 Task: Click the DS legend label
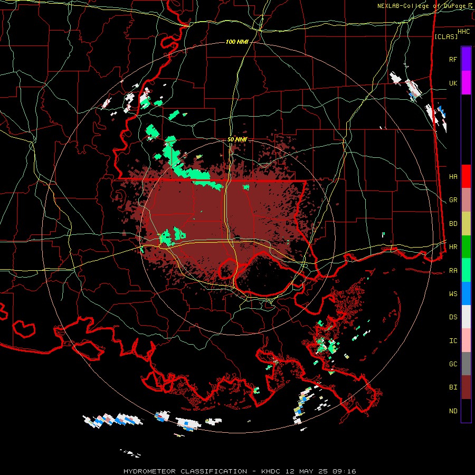point(453,317)
